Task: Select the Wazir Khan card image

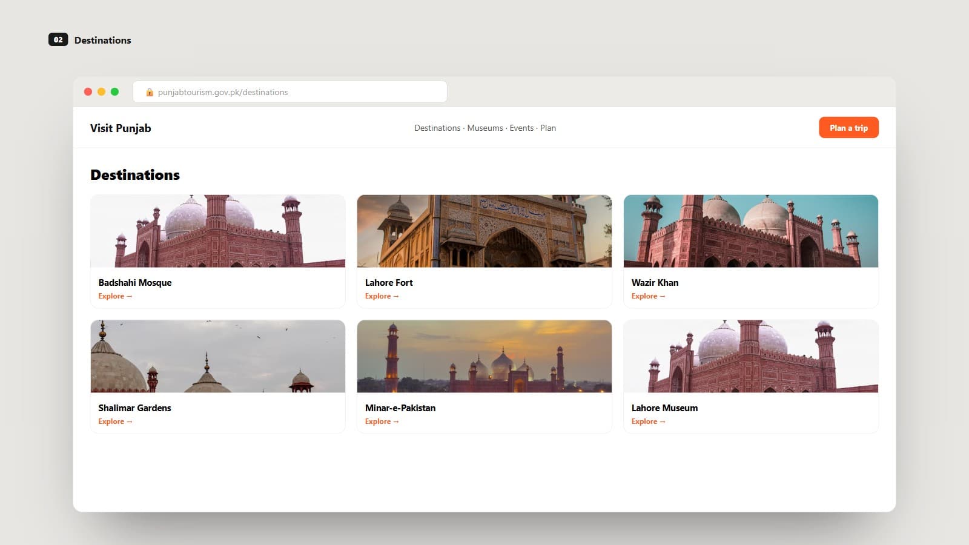Action: (751, 231)
